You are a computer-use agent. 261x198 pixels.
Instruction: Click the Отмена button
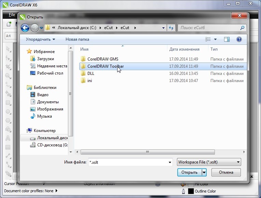[x=226, y=172]
